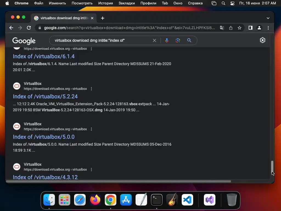Open the Chrome three-dot menu
The image size is (281, 211).
click(268, 28)
